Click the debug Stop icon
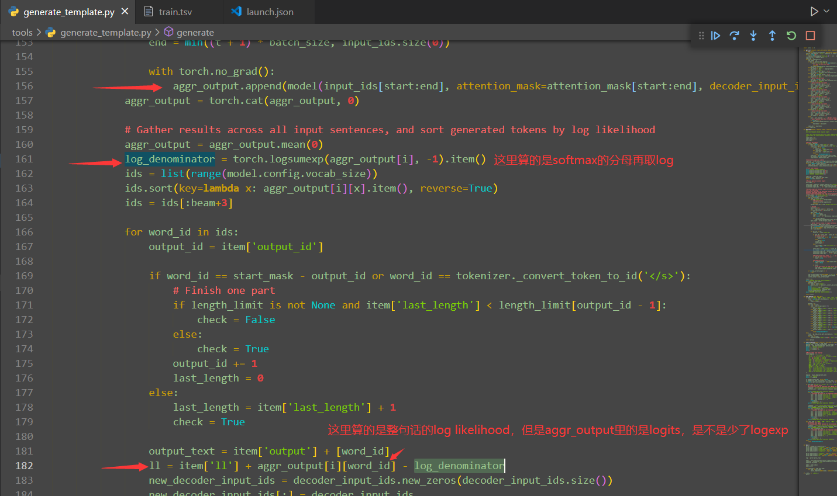 tap(810, 36)
